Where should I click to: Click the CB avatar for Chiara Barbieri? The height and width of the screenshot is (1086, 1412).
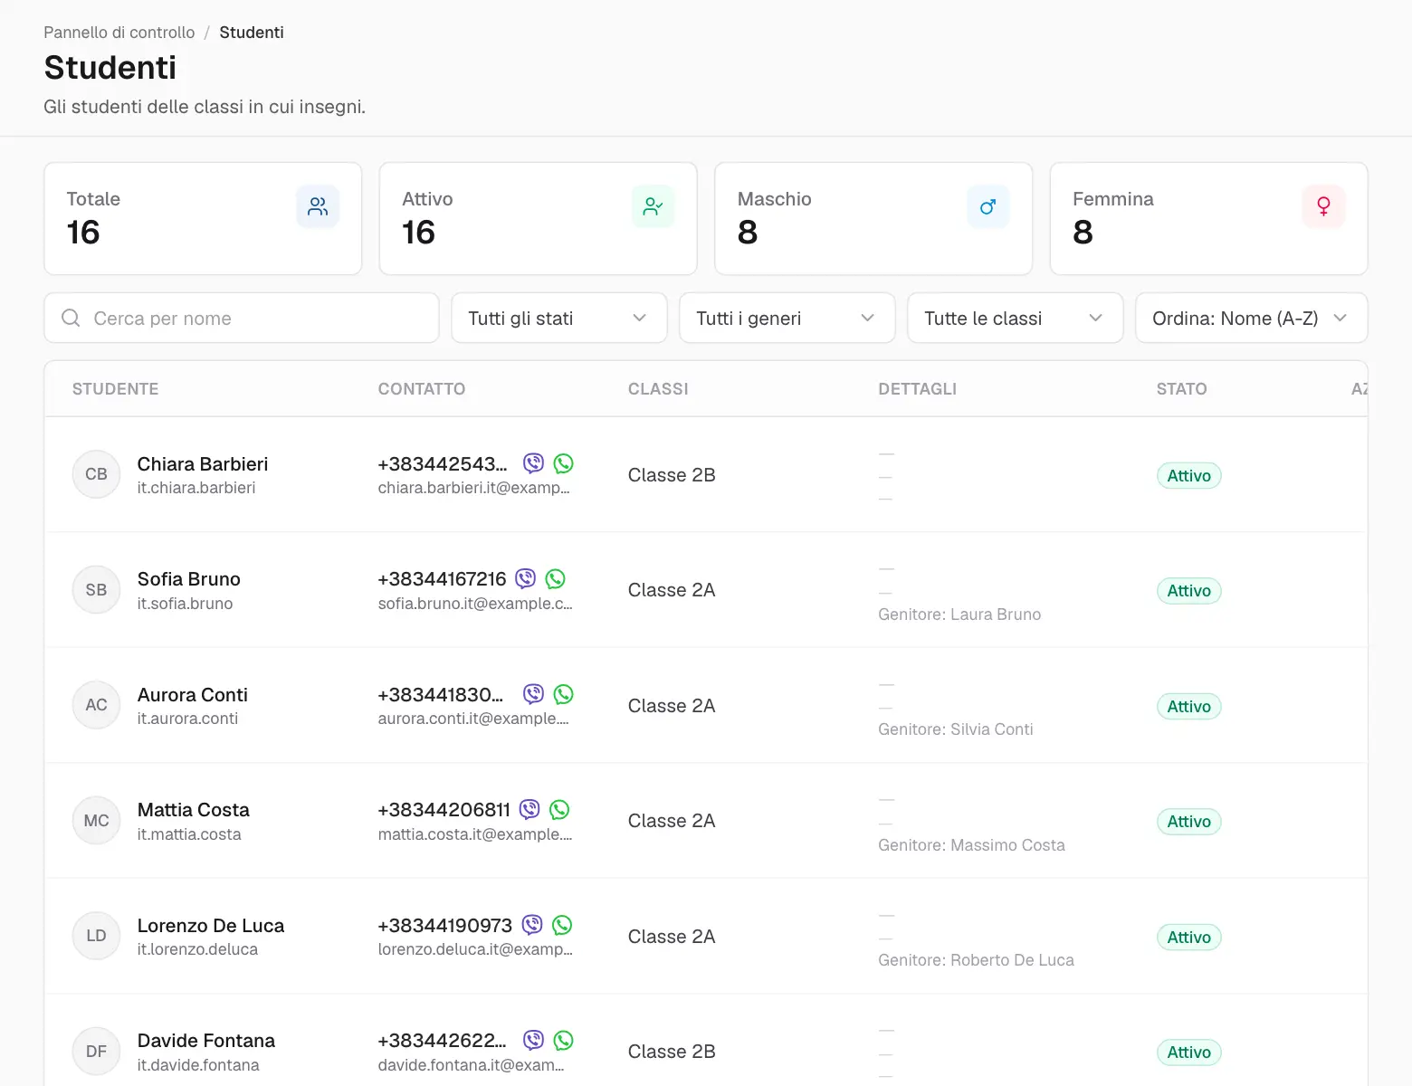coord(96,474)
